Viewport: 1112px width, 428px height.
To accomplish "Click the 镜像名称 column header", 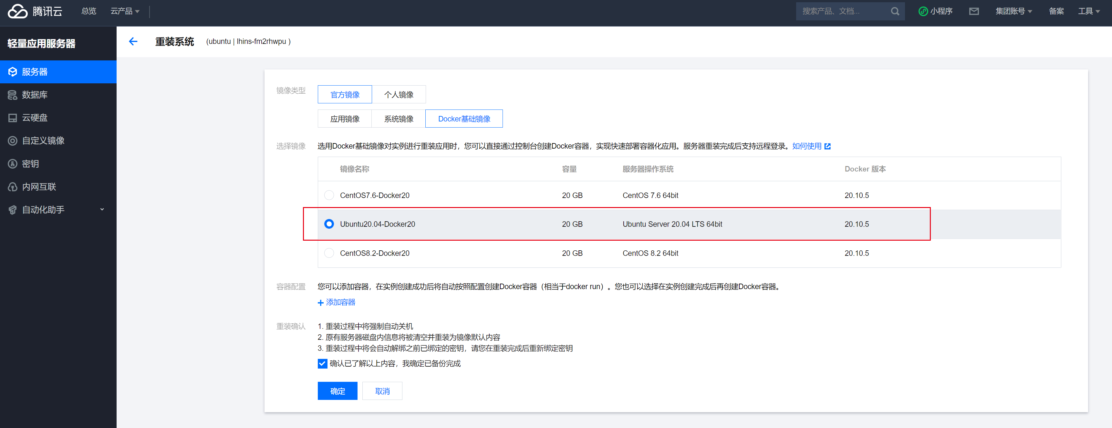I will coord(354,169).
